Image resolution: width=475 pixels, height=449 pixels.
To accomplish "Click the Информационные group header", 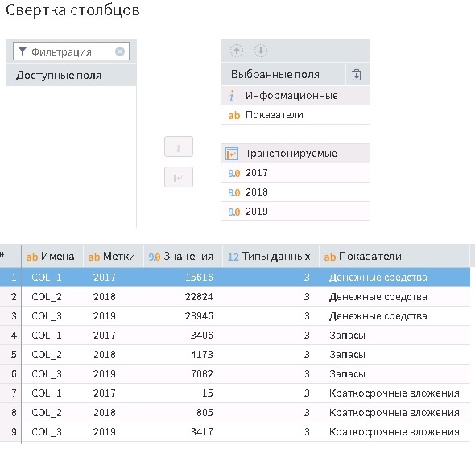I will [295, 96].
